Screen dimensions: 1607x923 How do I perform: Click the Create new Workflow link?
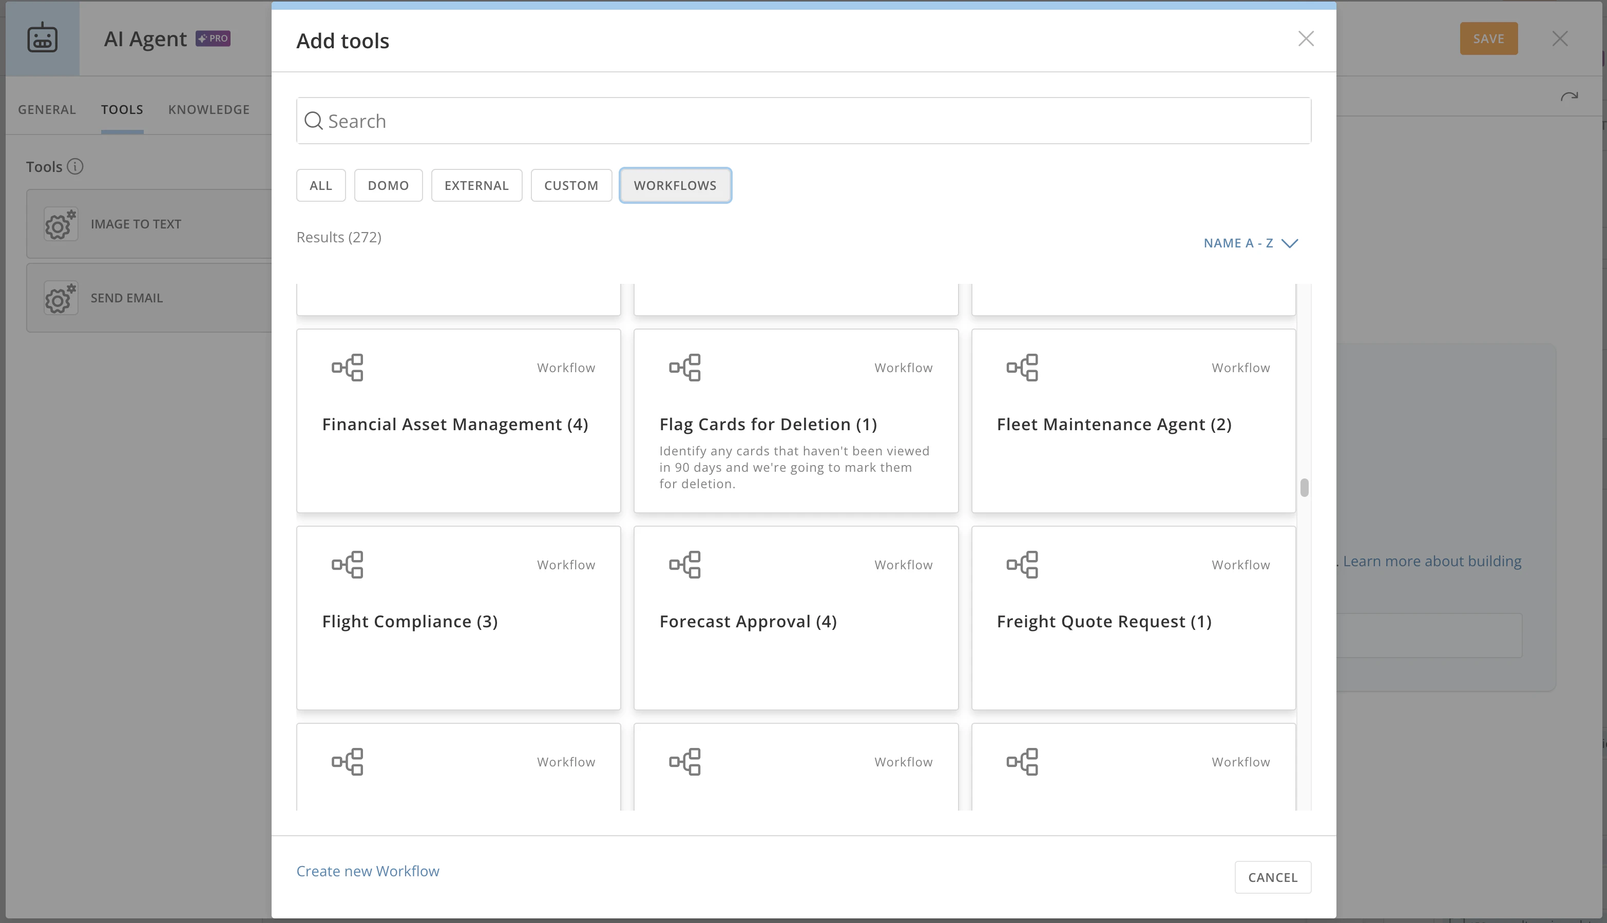pyautogui.click(x=368, y=871)
